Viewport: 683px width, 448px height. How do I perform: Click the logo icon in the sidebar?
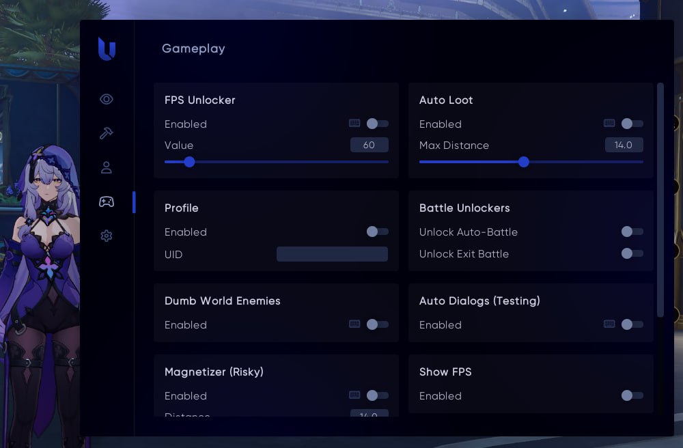[107, 49]
